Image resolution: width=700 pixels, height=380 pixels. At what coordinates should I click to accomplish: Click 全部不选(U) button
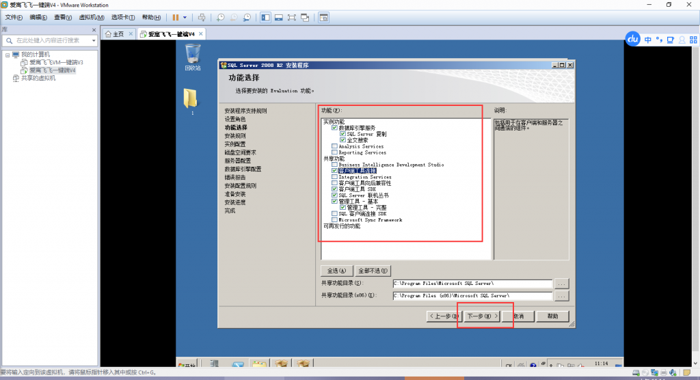[x=373, y=271]
